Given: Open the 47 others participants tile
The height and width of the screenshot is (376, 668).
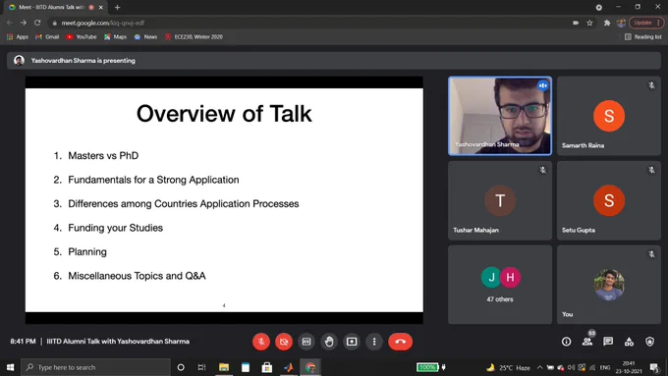Looking at the screenshot, I should 500,285.
